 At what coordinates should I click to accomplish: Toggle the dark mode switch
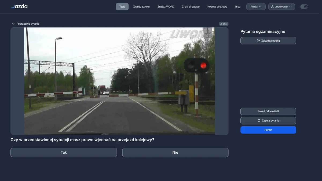pyautogui.click(x=304, y=7)
